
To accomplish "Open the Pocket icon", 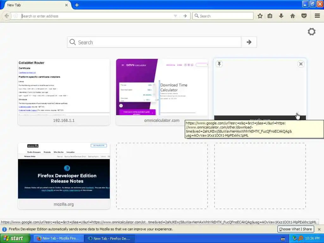I will tap(304, 16).
